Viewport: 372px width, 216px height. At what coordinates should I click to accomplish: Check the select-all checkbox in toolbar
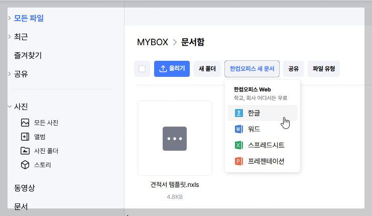click(142, 69)
